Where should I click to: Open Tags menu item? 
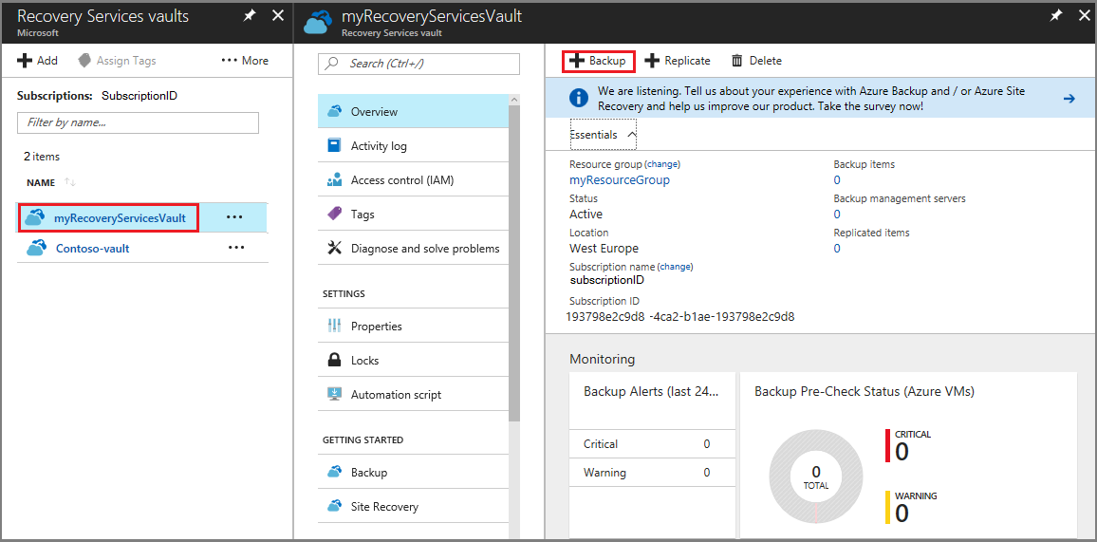(x=414, y=214)
